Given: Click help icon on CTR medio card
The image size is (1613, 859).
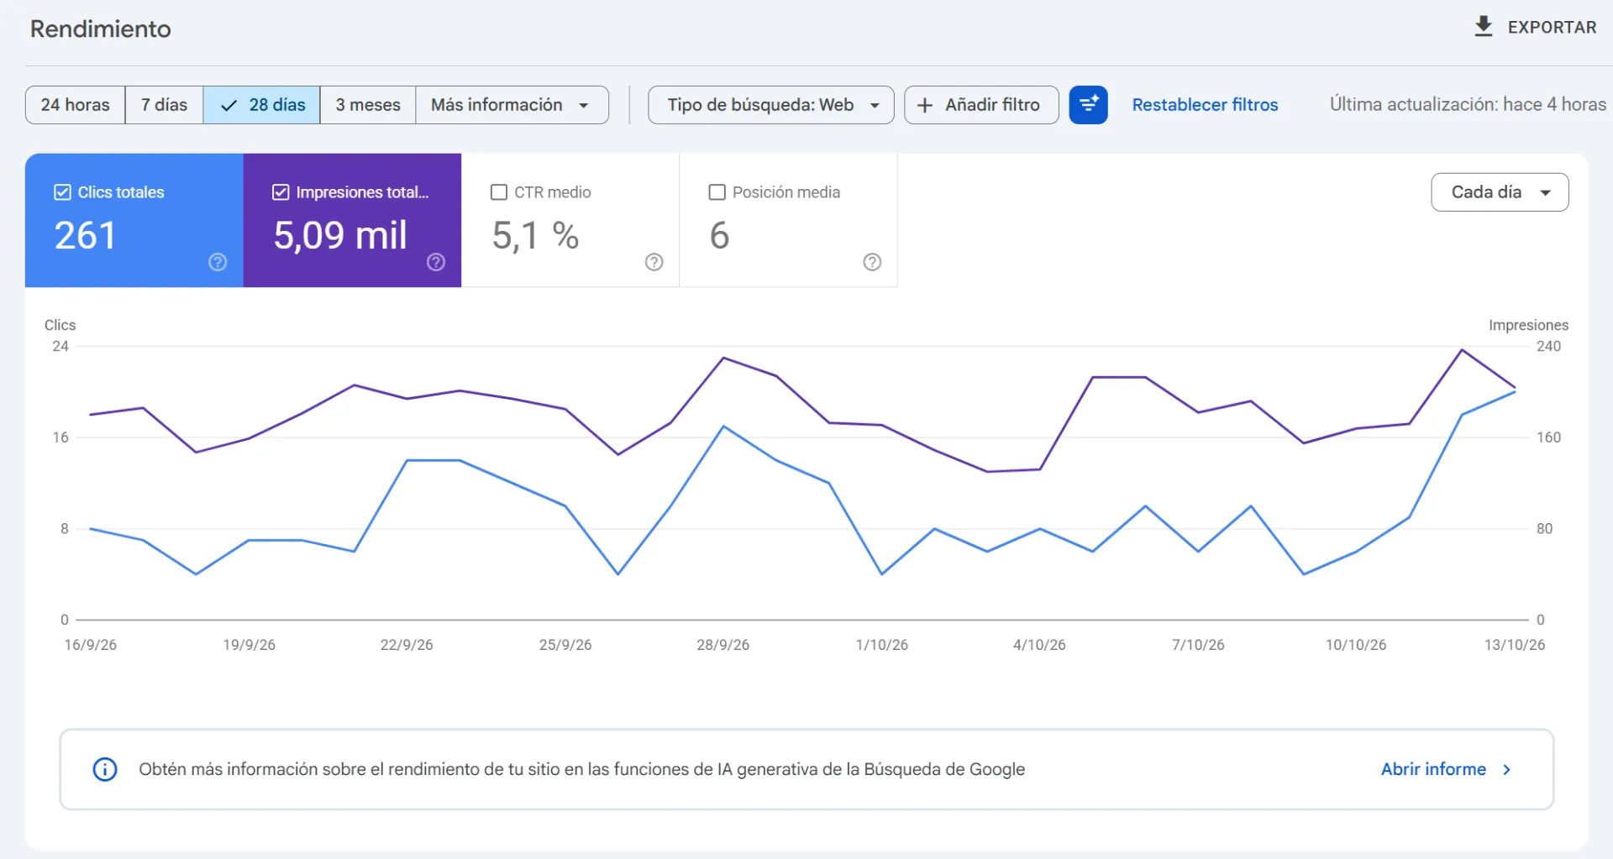Looking at the screenshot, I should [654, 262].
